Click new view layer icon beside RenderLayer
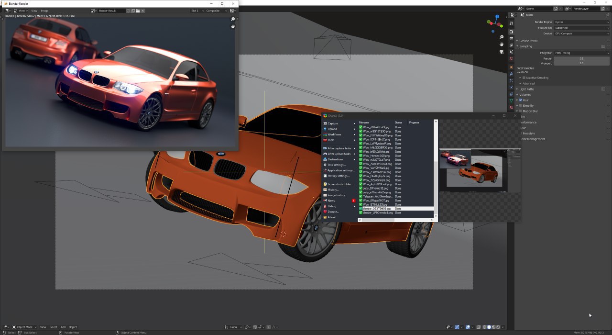Screen dimensions: 612x335 (601, 9)
